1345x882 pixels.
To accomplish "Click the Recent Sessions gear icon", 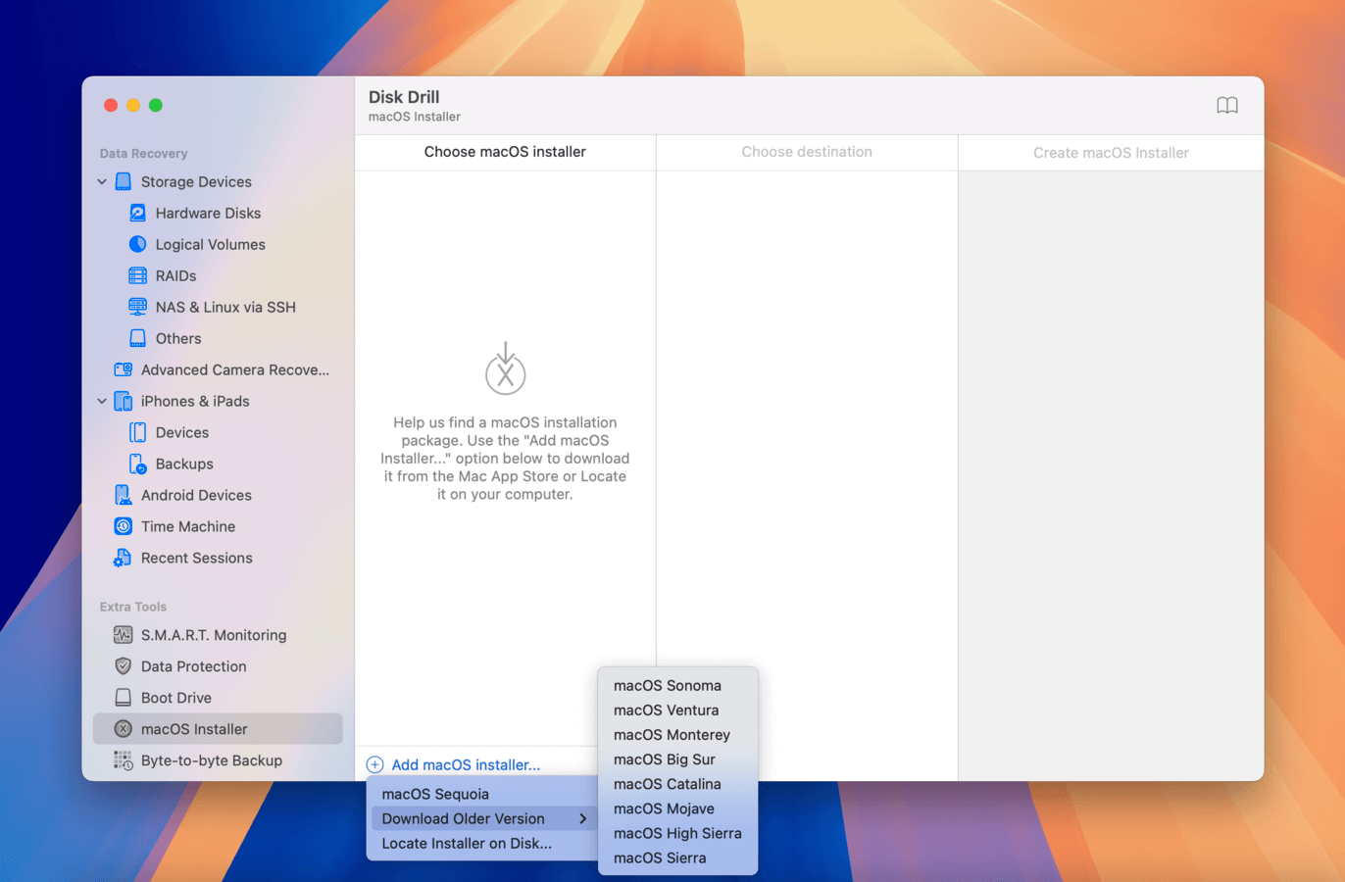I will (123, 558).
